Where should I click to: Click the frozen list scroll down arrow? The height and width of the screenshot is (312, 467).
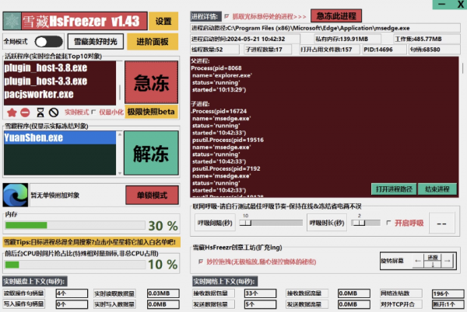coord(120,173)
